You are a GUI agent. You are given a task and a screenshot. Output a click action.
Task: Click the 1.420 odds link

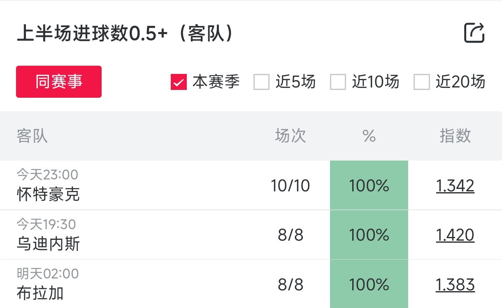[455, 235]
